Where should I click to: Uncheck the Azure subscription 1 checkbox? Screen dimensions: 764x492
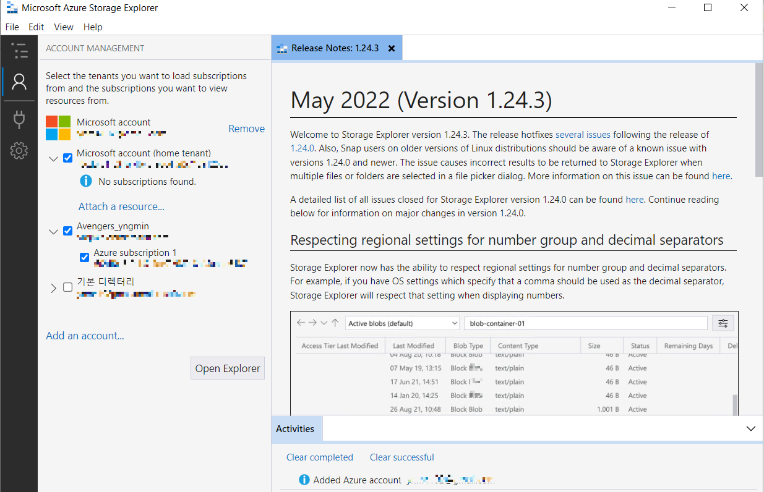pos(85,257)
